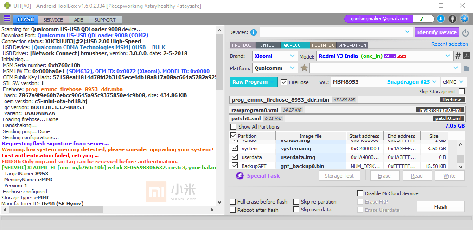Click the Recent selection link
Screen dimensions: 473x230
pyautogui.click(x=449, y=44)
